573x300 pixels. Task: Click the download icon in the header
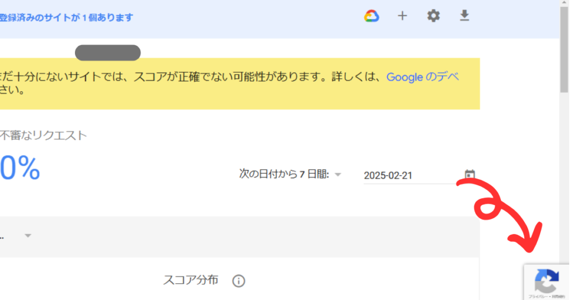(464, 16)
